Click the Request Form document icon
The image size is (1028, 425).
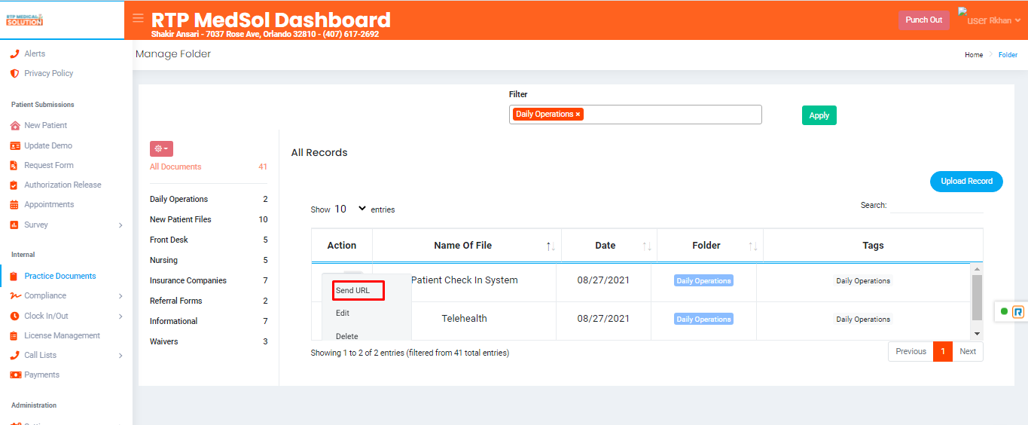coord(14,165)
